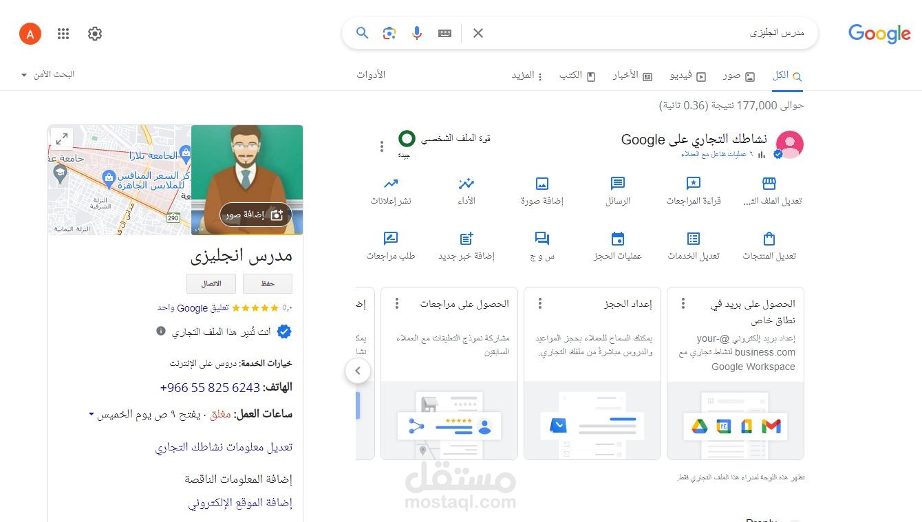Viewport: 922px width, 522px height.
Task: Open إعداد الحجز suggestion card
Action: 592,373
